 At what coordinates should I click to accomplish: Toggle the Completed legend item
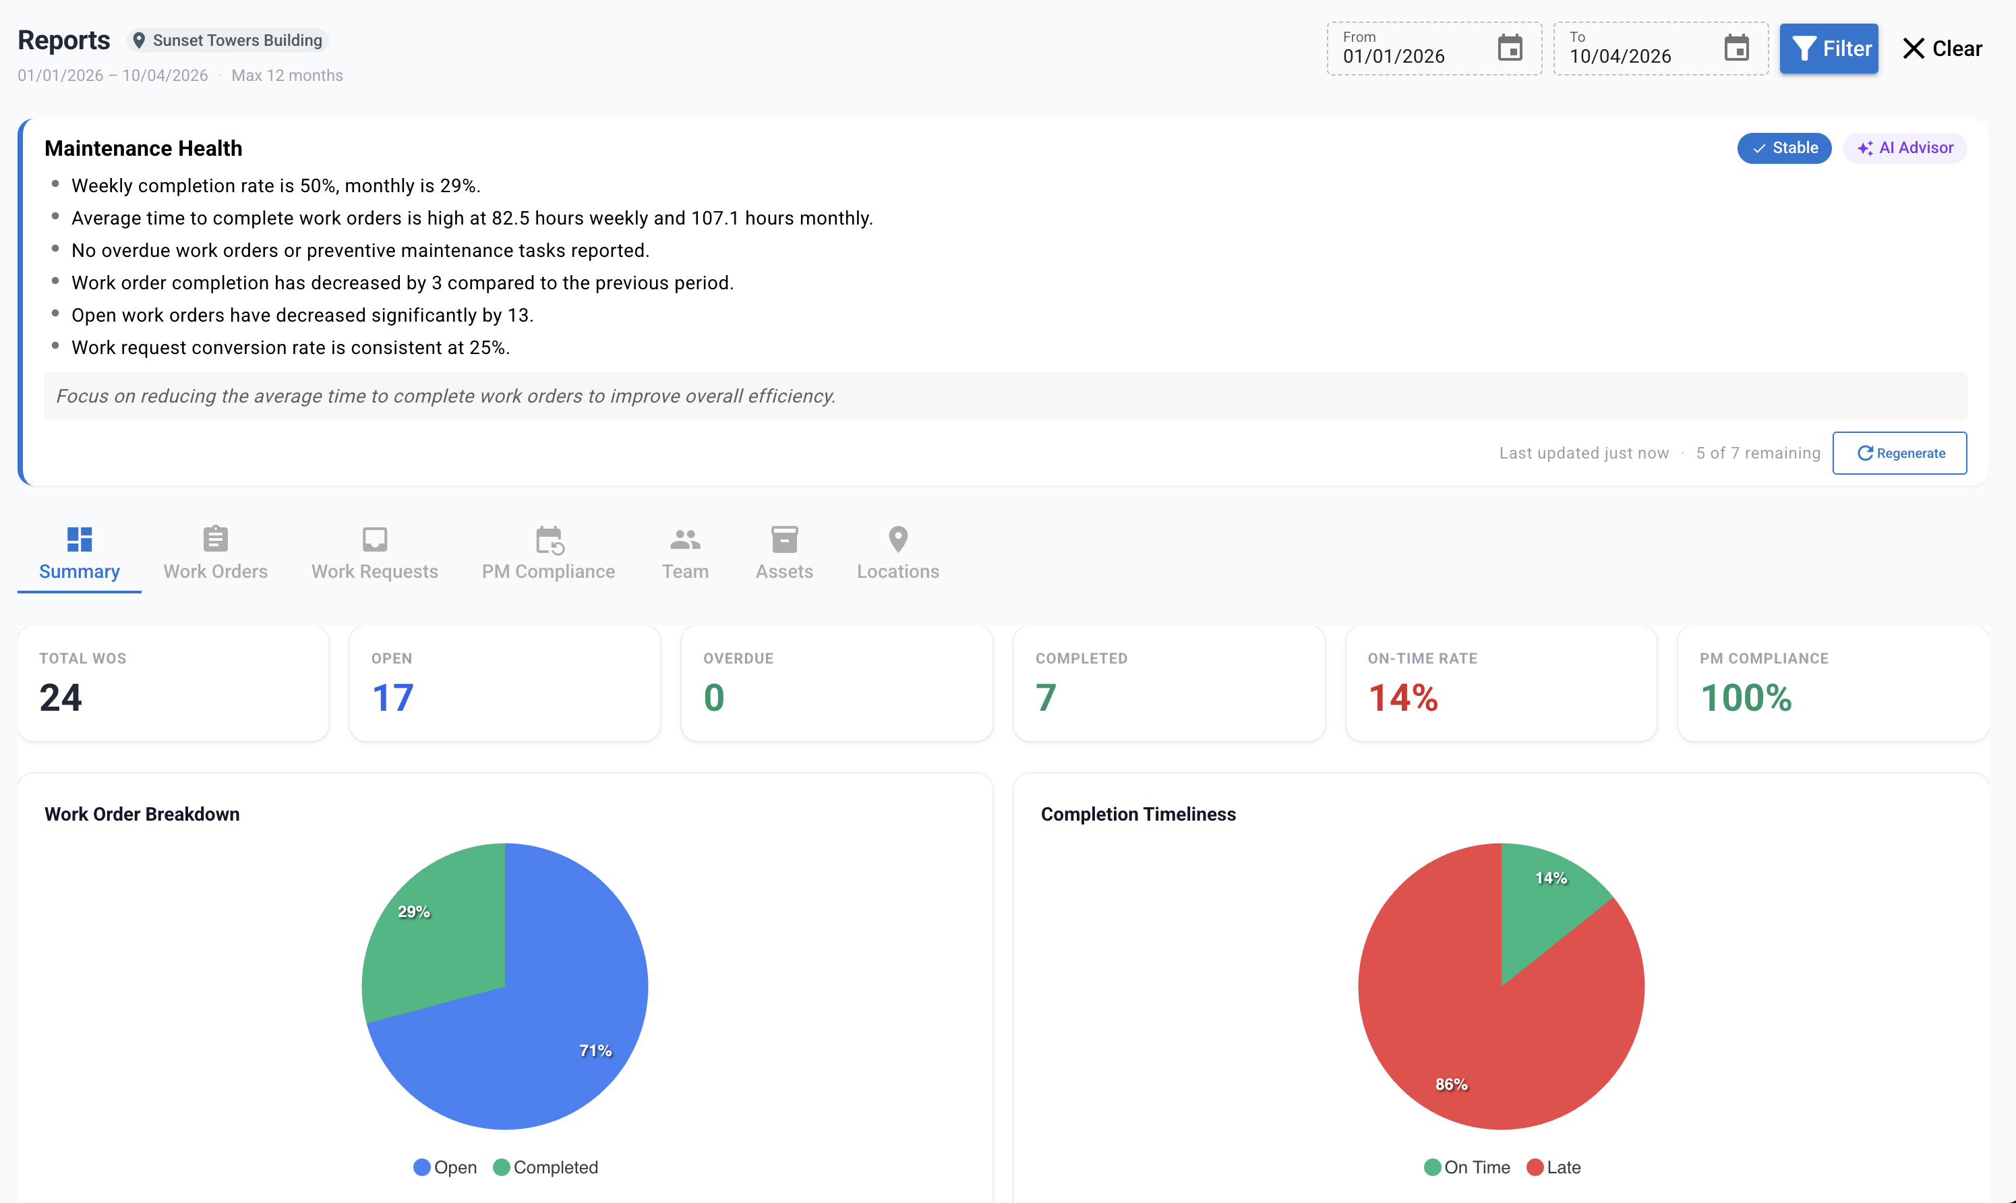[545, 1167]
